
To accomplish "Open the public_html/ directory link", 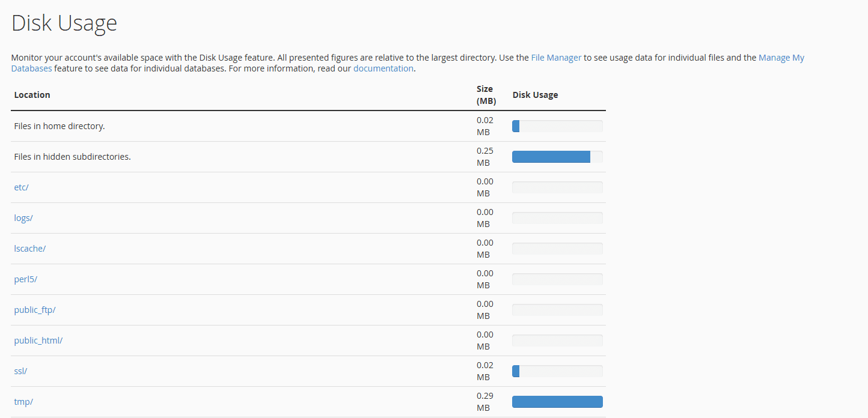I will click(38, 341).
